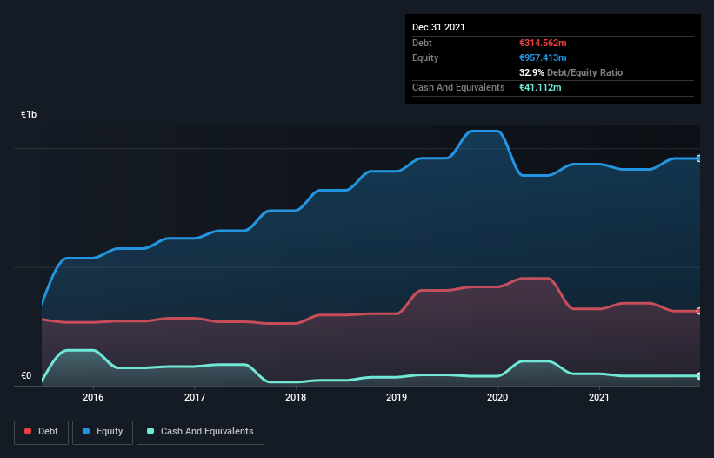Click the Equity endpoint marker at Dec 2021

coord(699,158)
